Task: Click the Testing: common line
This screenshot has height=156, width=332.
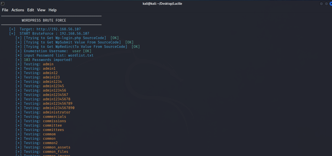Action: (35, 138)
